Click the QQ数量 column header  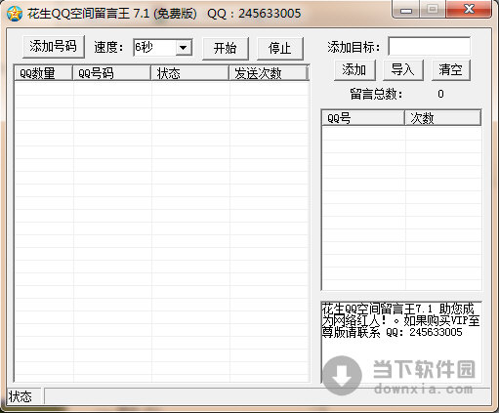pyautogui.click(x=43, y=73)
